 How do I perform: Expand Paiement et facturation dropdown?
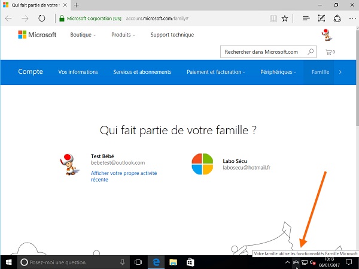tap(216, 72)
